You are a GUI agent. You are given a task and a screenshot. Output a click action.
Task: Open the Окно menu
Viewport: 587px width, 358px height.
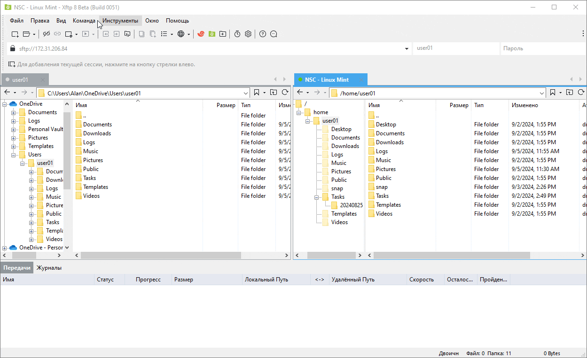152,21
